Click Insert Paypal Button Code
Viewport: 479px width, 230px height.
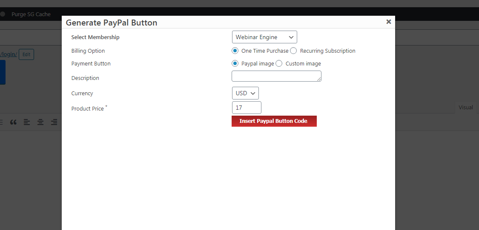274,121
